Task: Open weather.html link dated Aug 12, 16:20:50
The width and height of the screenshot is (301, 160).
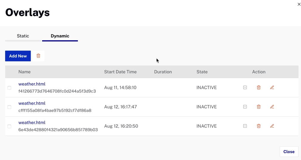Action: (x=32, y=123)
